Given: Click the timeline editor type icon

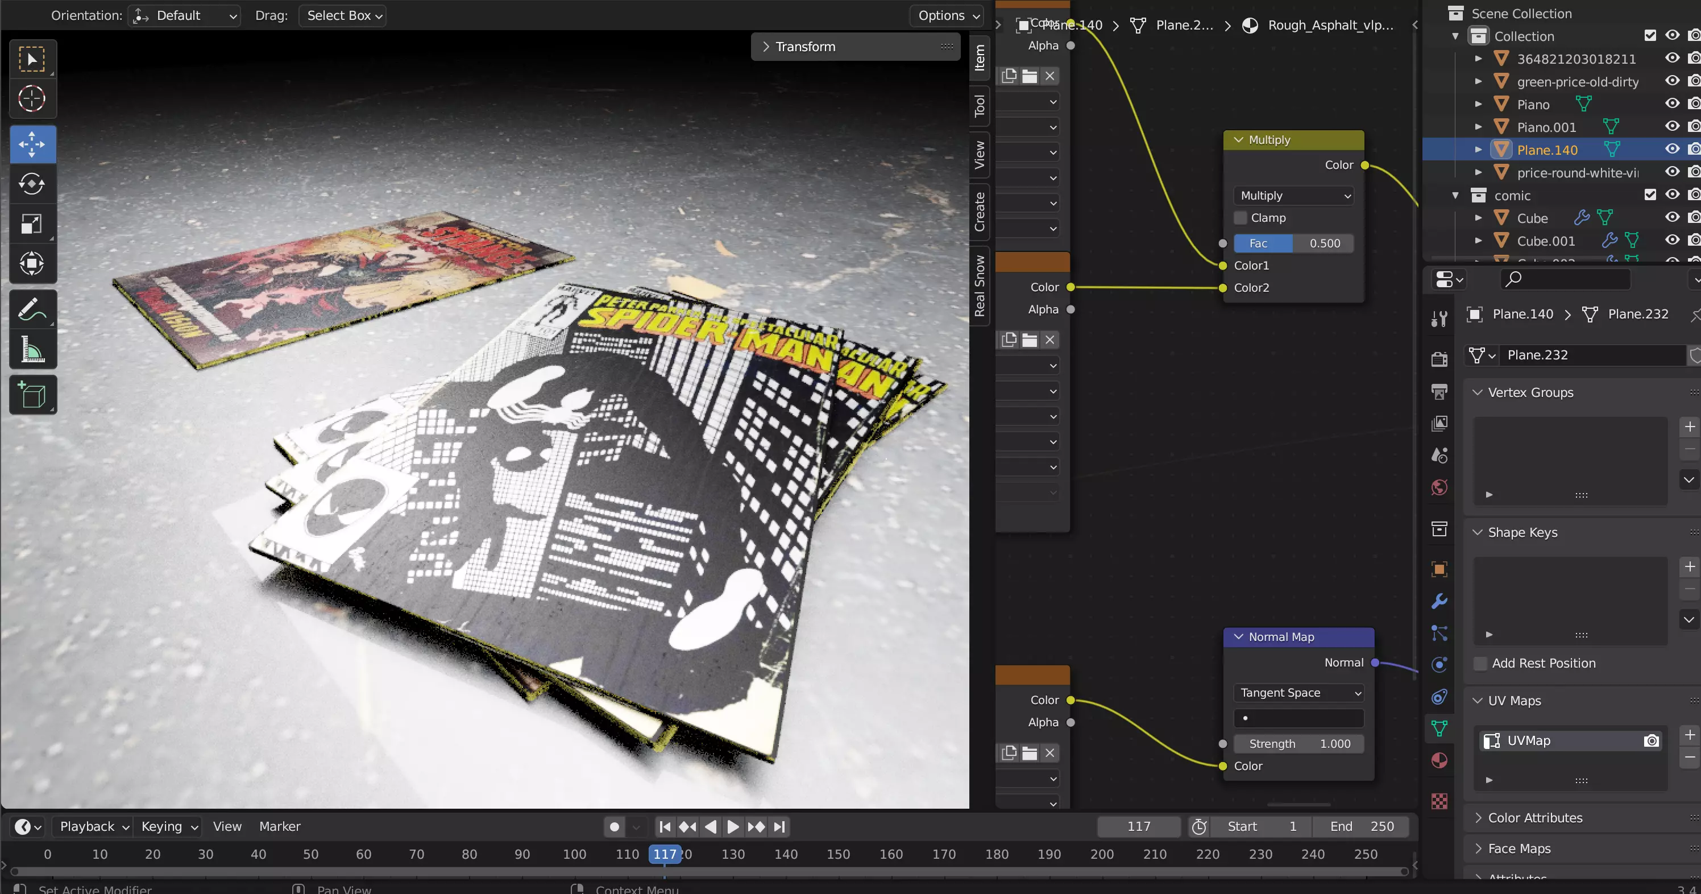Looking at the screenshot, I should pos(28,826).
